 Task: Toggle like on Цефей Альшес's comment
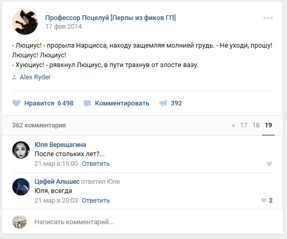[x=264, y=200]
